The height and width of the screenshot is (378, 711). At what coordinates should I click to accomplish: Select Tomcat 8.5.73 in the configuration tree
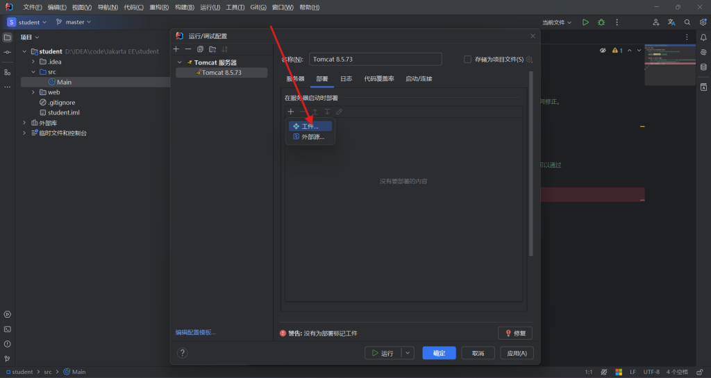click(221, 72)
